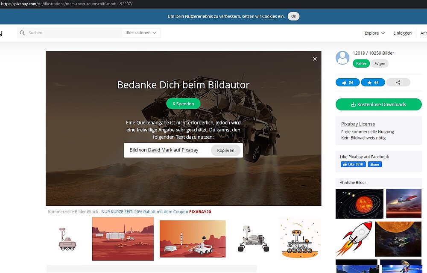Dismiss cookie notice with OK button
The height and width of the screenshot is (273, 427).
[293, 16]
